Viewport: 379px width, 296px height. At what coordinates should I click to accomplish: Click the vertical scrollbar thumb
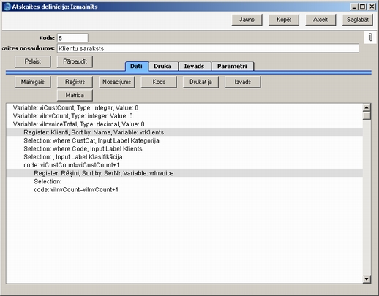(367, 115)
